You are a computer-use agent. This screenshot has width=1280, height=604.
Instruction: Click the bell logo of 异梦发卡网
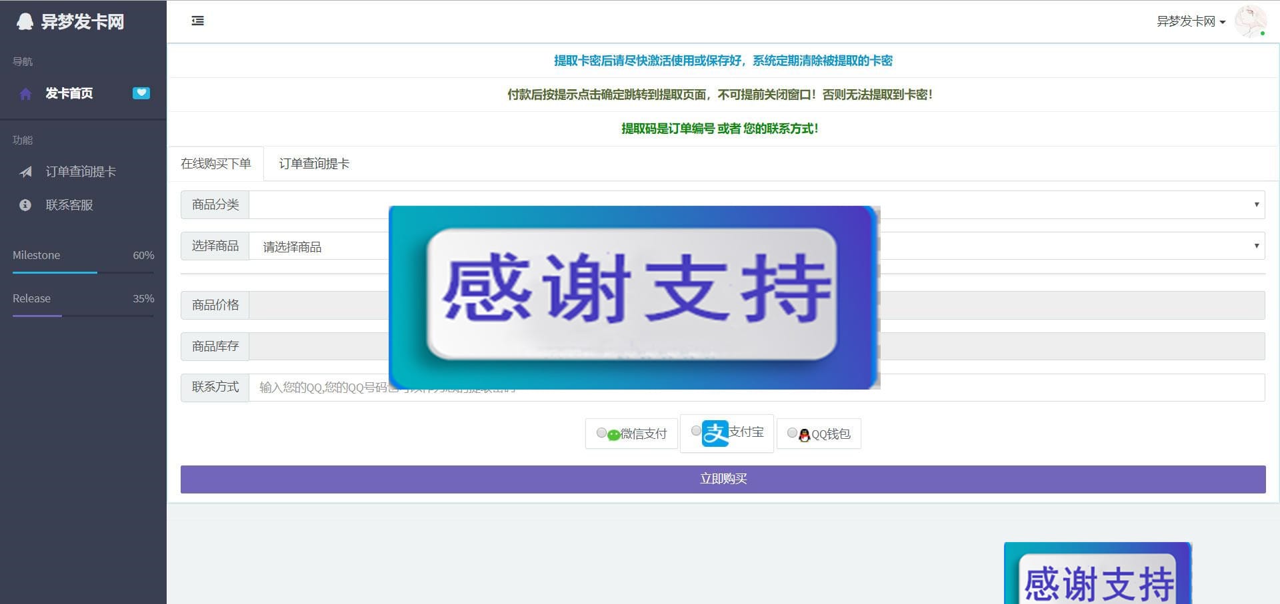click(x=25, y=22)
